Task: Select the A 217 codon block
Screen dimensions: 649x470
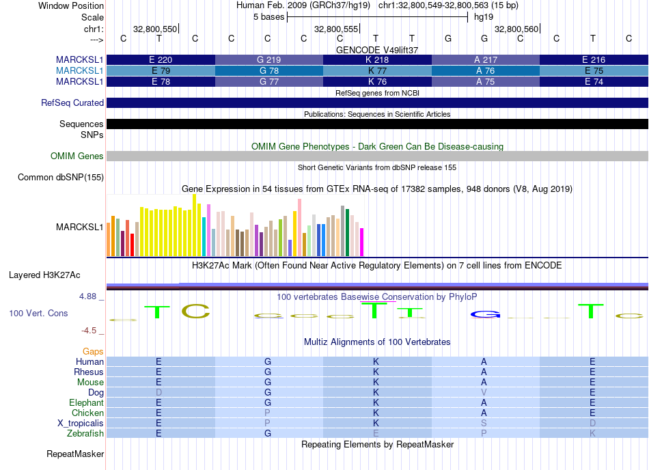Action: (x=486, y=59)
